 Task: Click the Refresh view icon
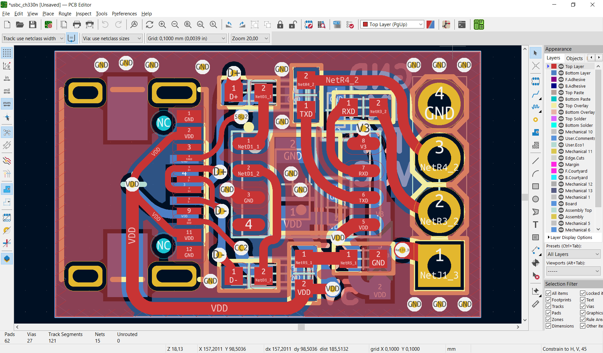click(x=150, y=25)
